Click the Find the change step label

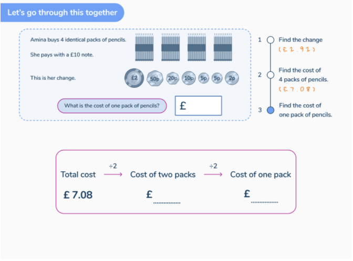(300, 40)
